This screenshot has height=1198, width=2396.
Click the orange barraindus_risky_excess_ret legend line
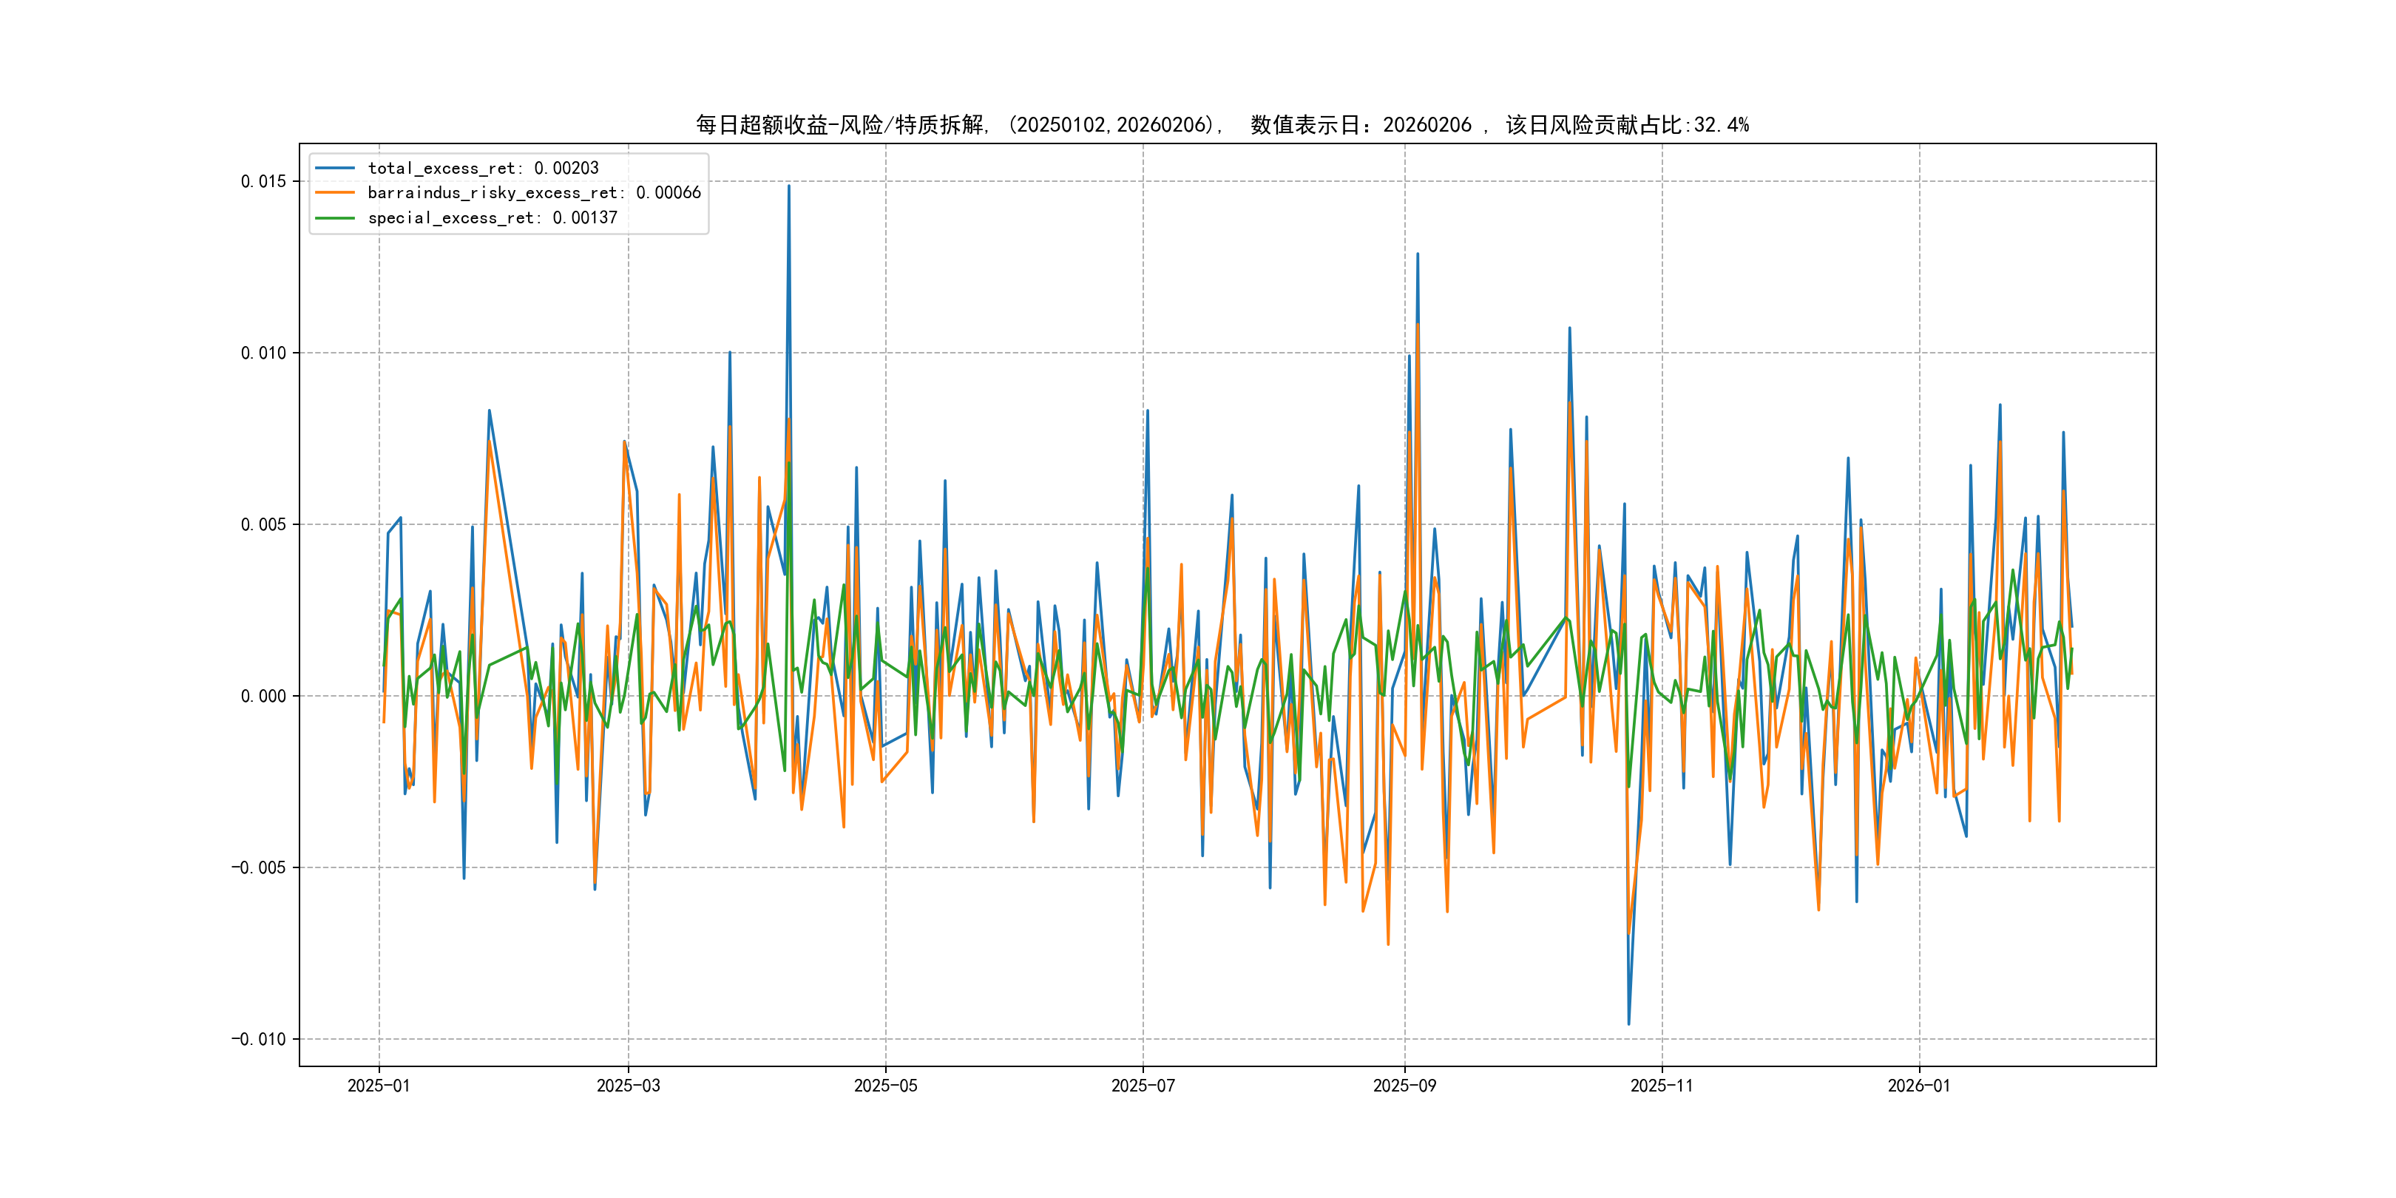pos(335,192)
